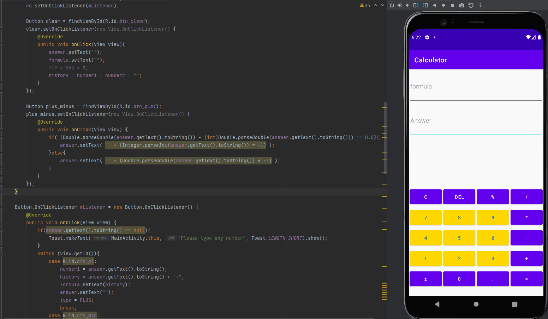Go to previous highlighted problem with up arrow
Viewport: 548px width, 319px height.
[x=375, y=5]
